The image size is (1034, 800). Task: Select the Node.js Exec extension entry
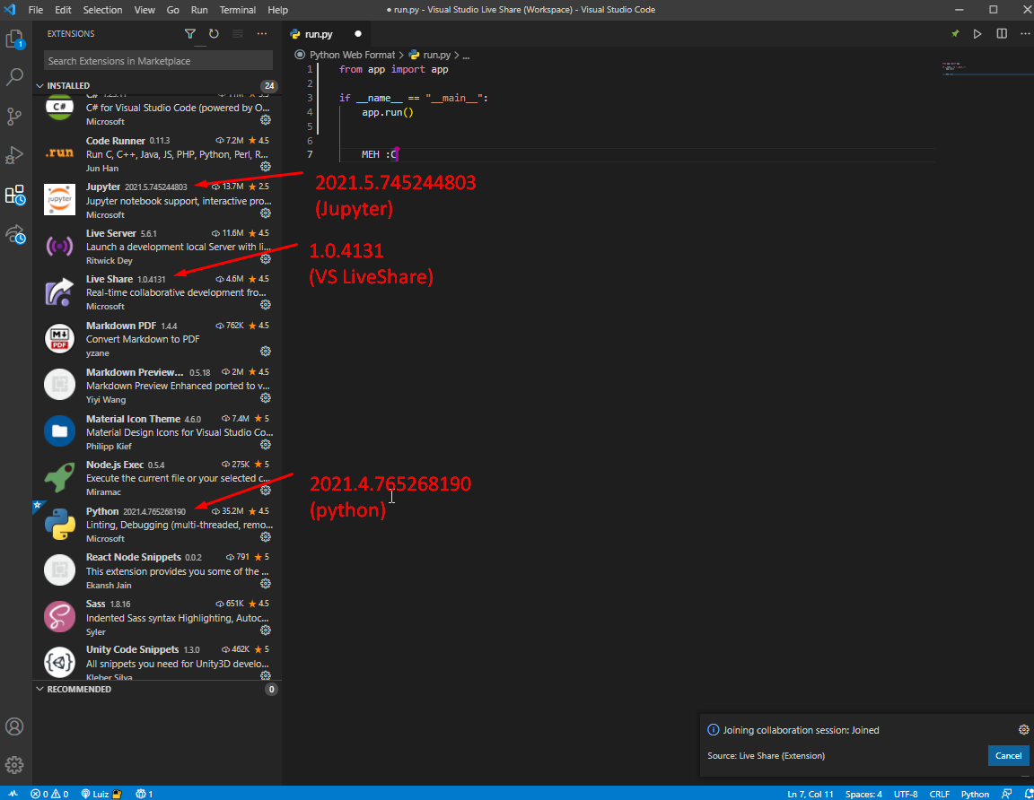tap(157, 478)
